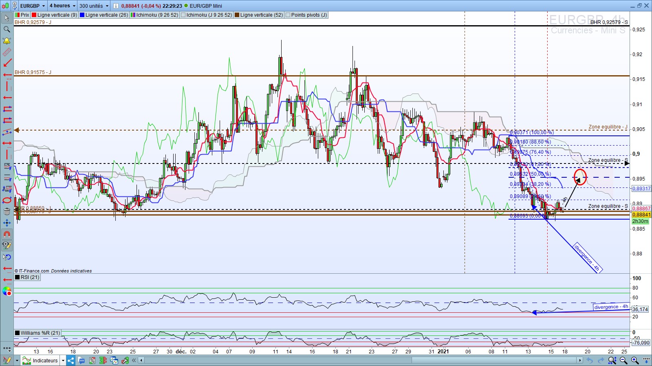This screenshot has height=366, width=652.
Task: Select the red diagonal line drawing tool
Action: coord(7,63)
